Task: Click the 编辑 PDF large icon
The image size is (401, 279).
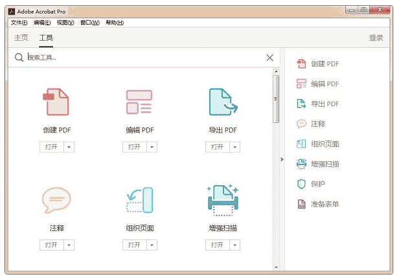Action: [x=139, y=102]
